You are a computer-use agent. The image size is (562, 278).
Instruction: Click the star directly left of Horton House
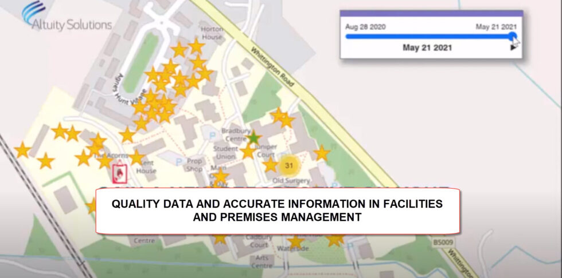(x=196, y=46)
